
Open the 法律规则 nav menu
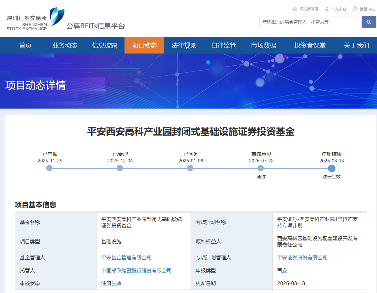[x=184, y=45]
